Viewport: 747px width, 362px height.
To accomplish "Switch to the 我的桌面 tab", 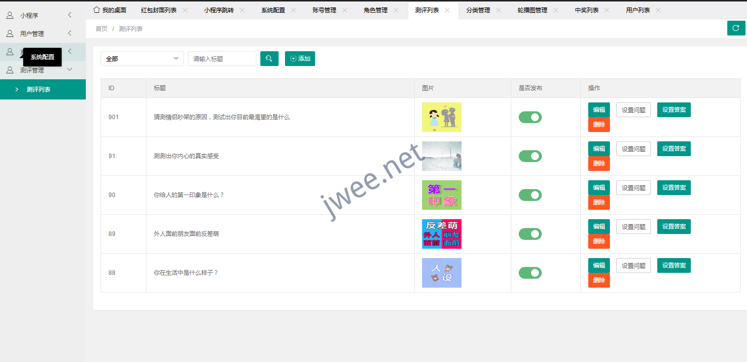I will pyautogui.click(x=110, y=10).
